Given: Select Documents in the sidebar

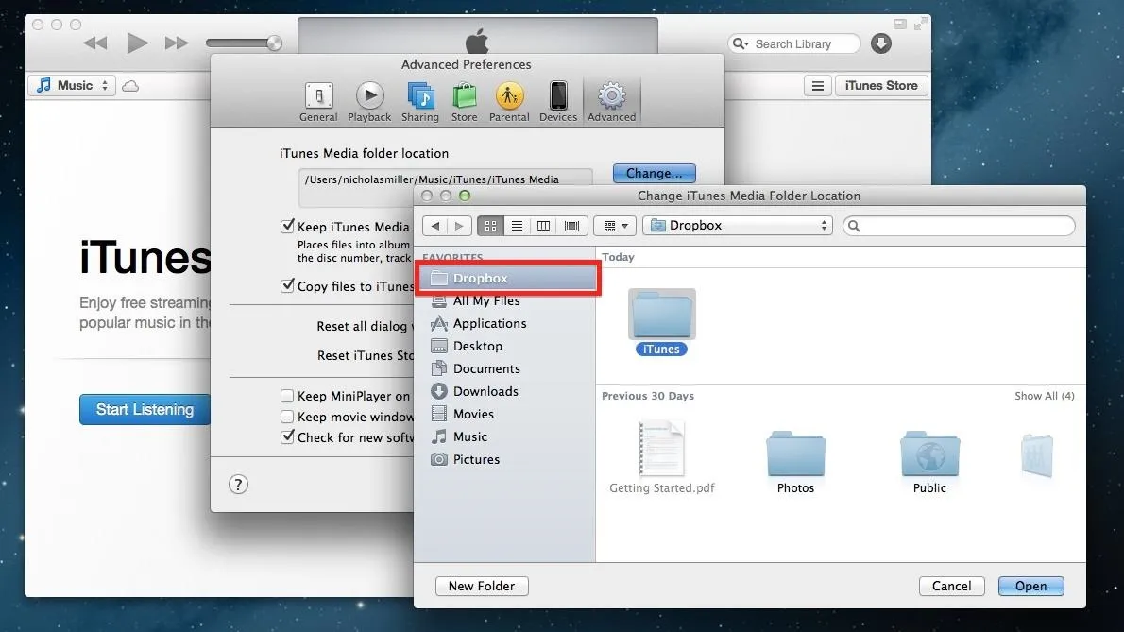Looking at the screenshot, I should point(504,369).
